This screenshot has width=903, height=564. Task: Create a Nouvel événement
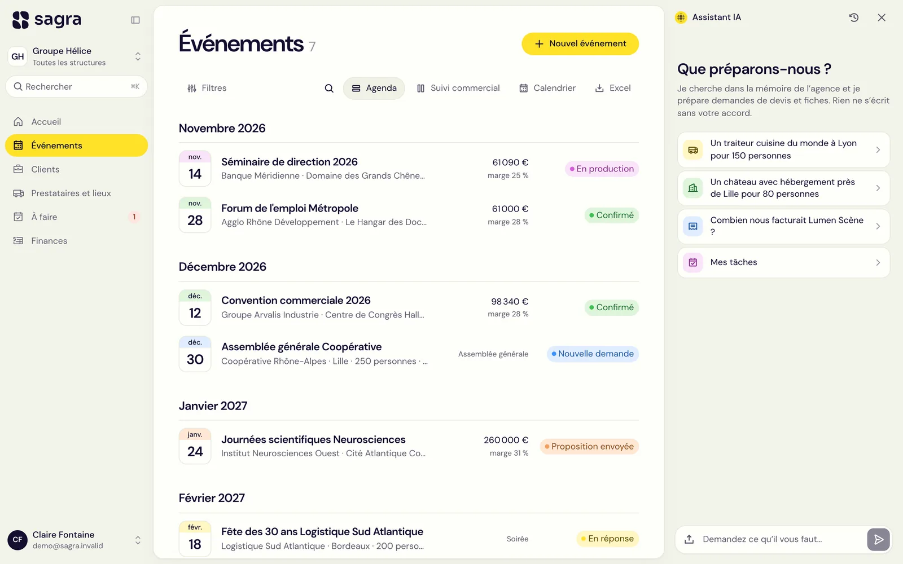[580, 44]
